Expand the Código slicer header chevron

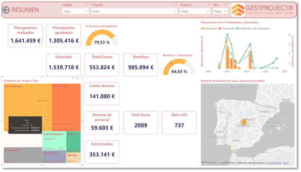pyautogui.click(x=87, y=5)
